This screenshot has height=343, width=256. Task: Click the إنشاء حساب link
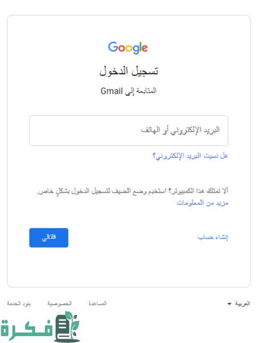[x=213, y=237]
